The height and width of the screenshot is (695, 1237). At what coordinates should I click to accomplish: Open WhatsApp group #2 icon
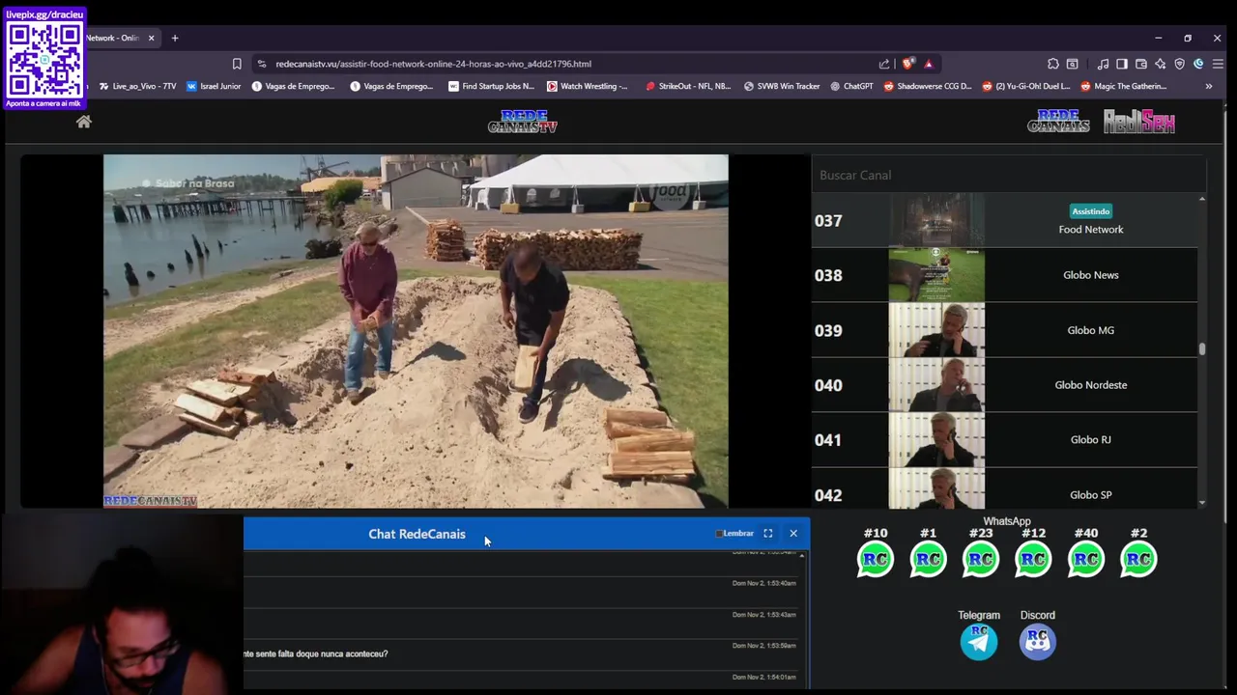point(1138,559)
